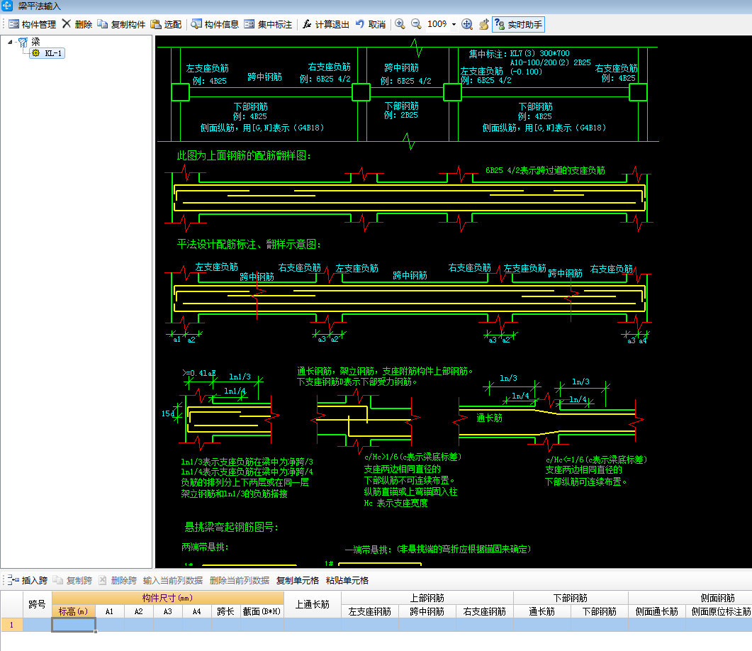Click 复制构件 copy component
The height and width of the screenshot is (651, 752).
tap(121, 25)
